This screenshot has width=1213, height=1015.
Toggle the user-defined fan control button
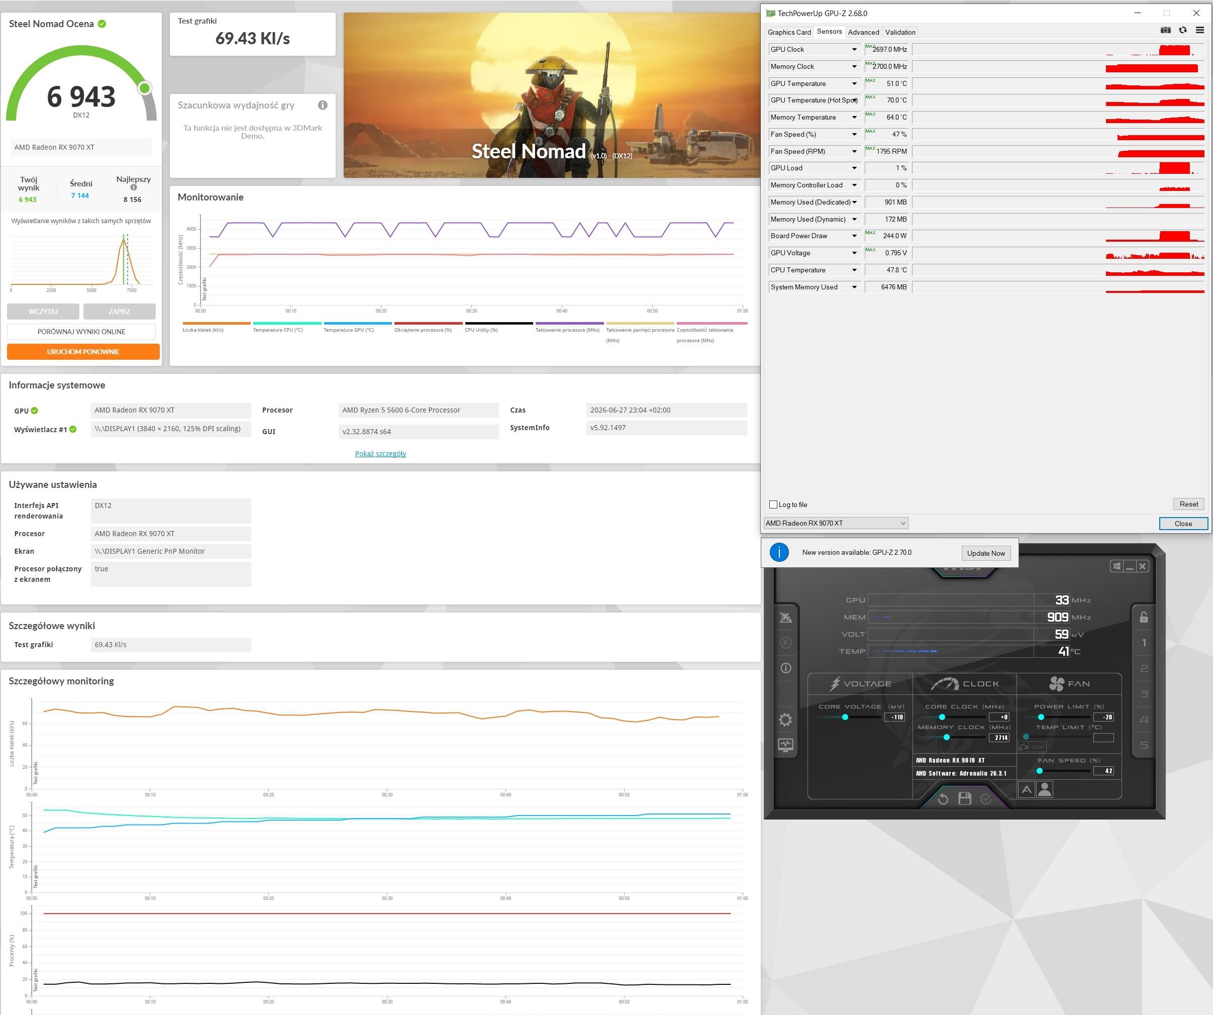pyautogui.click(x=1044, y=789)
